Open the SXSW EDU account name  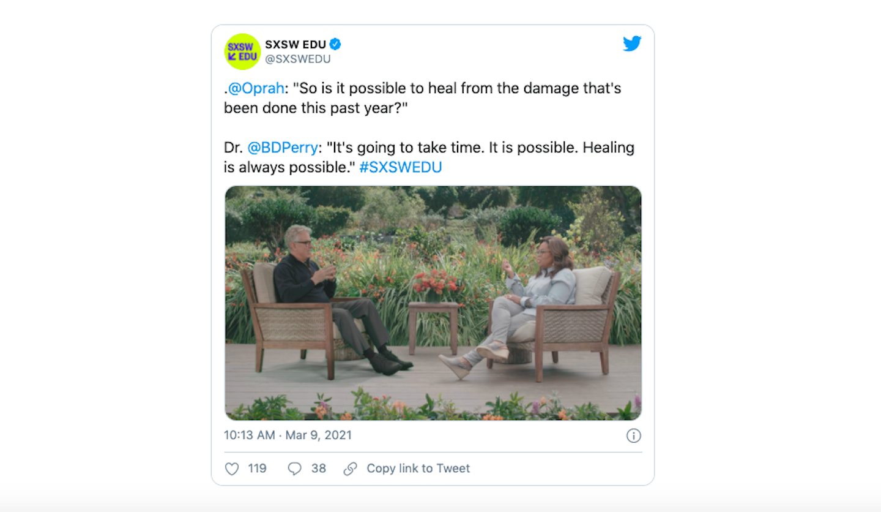point(296,44)
